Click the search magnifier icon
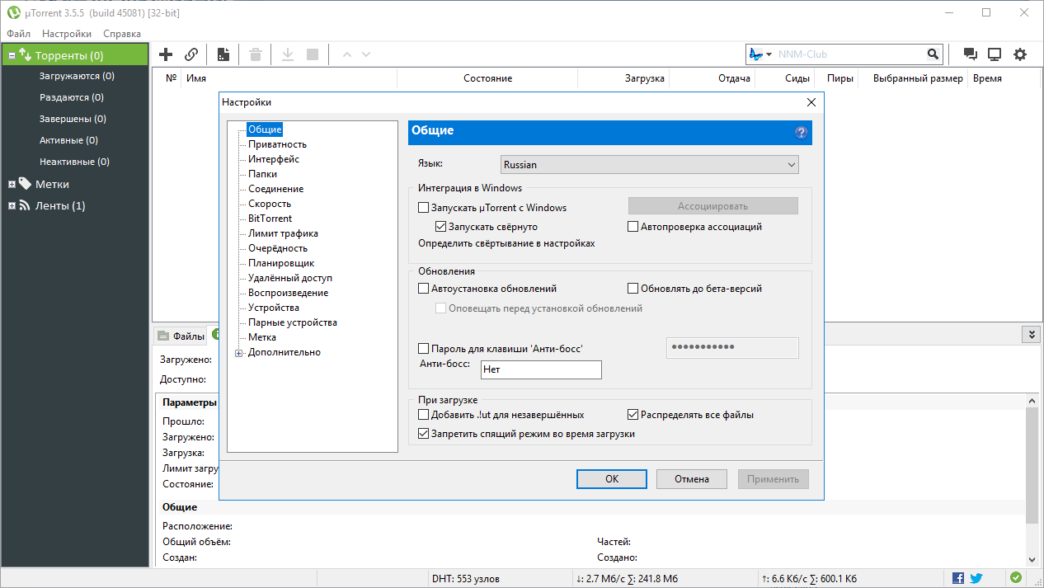Viewport: 1044px width, 588px height. click(x=933, y=54)
